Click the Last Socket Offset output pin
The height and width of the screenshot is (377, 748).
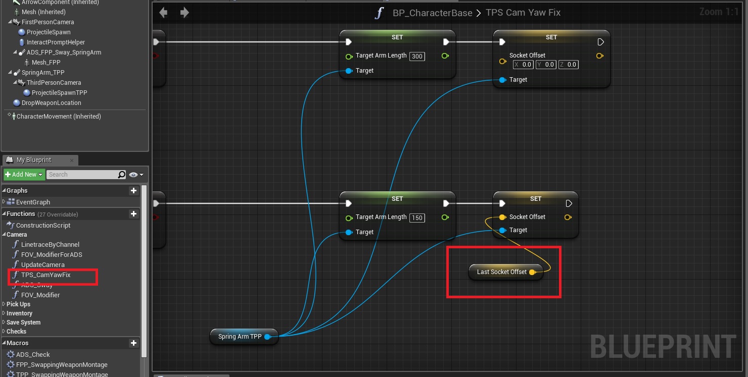[x=532, y=272]
